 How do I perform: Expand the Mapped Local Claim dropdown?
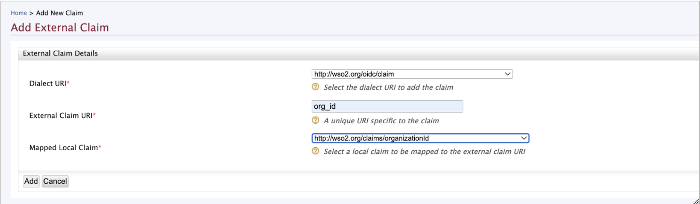pos(420,138)
